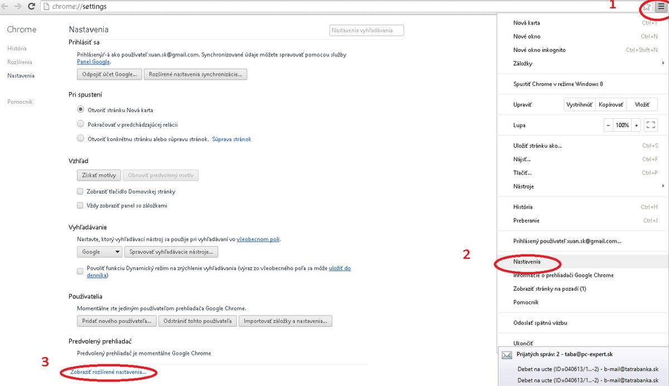Click the browser back arrow
The width and height of the screenshot is (669, 386).
[x=5, y=7]
